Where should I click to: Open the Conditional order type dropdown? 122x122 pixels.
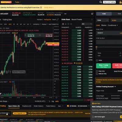click(113, 25)
